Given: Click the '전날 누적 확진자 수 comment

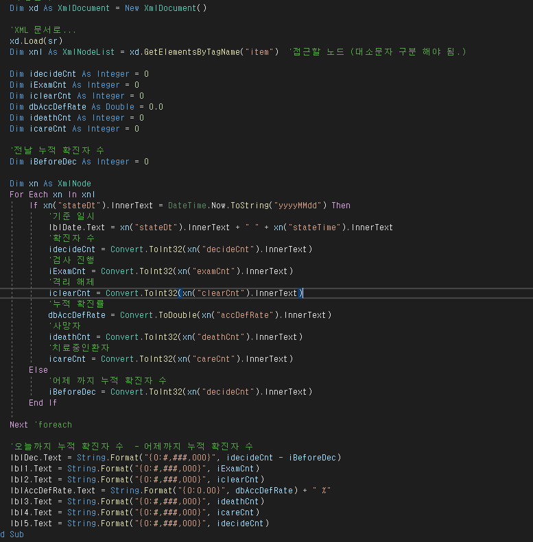Looking at the screenshot, I should coord(57,150).
